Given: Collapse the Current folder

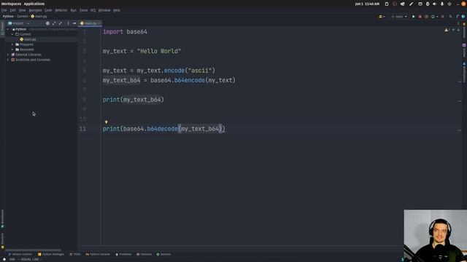Looking at the screenshot, I should coord(12,34).
